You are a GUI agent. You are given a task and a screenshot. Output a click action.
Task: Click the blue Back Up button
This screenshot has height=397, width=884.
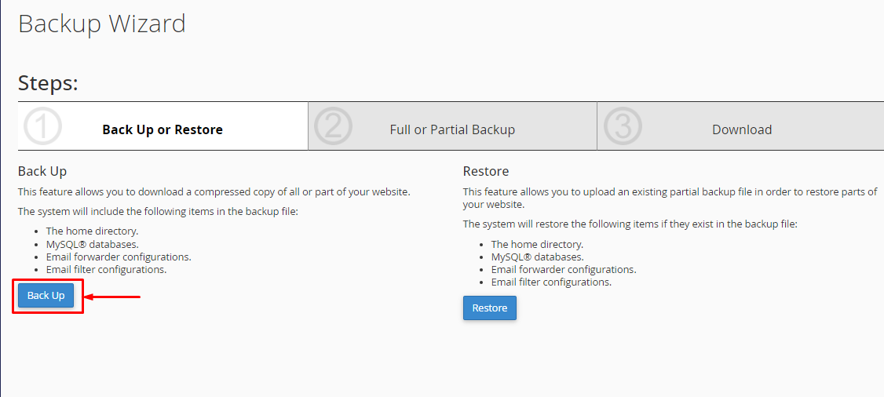(x=46, y=295)
